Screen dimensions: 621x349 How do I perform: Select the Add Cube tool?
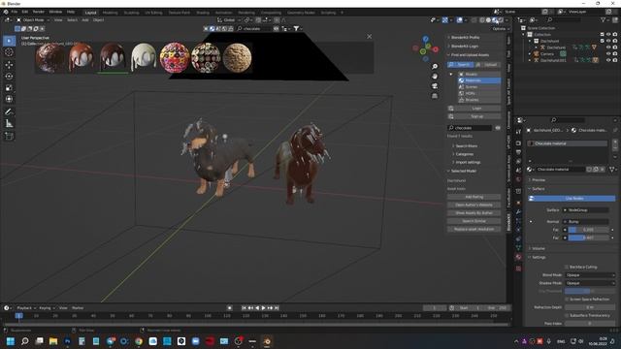click(x=9, y=136)
